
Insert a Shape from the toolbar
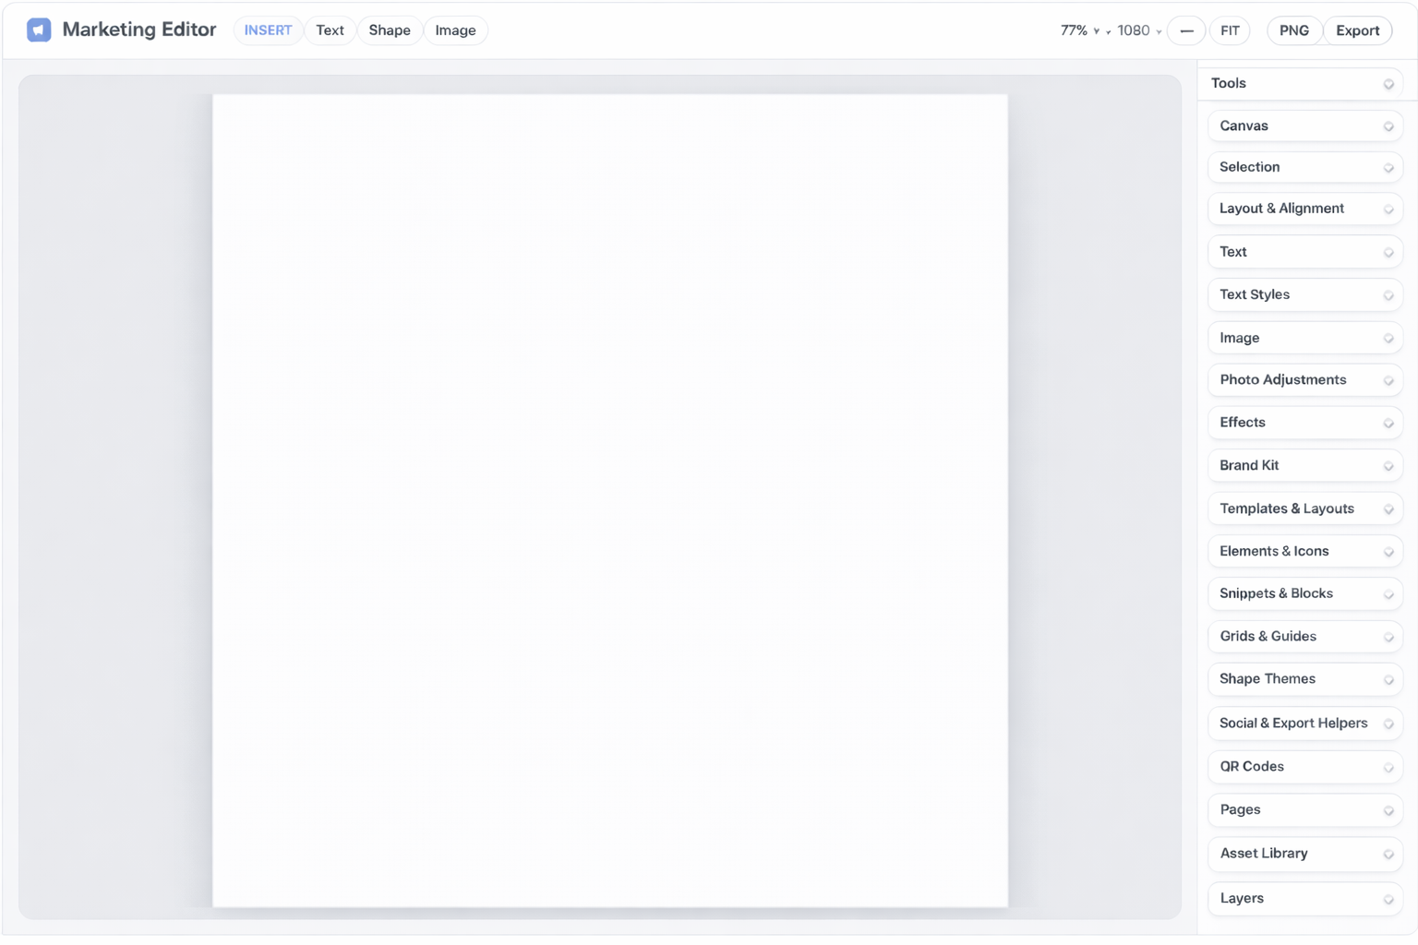click(390, 30)
